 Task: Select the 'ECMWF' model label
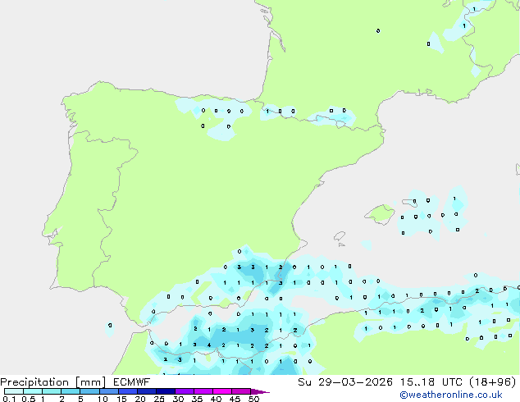[132, 382]
